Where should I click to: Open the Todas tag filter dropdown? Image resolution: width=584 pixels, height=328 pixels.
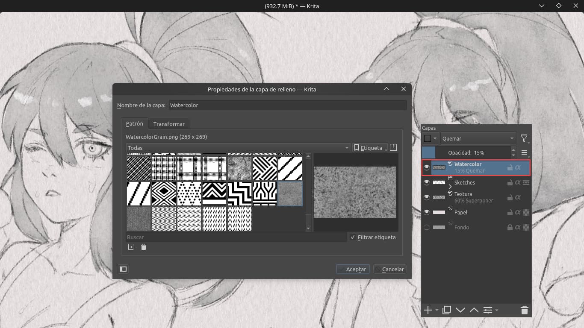pos(238,148)
